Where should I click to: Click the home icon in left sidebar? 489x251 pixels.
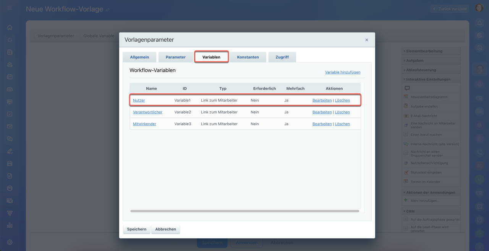click(10, 28)
